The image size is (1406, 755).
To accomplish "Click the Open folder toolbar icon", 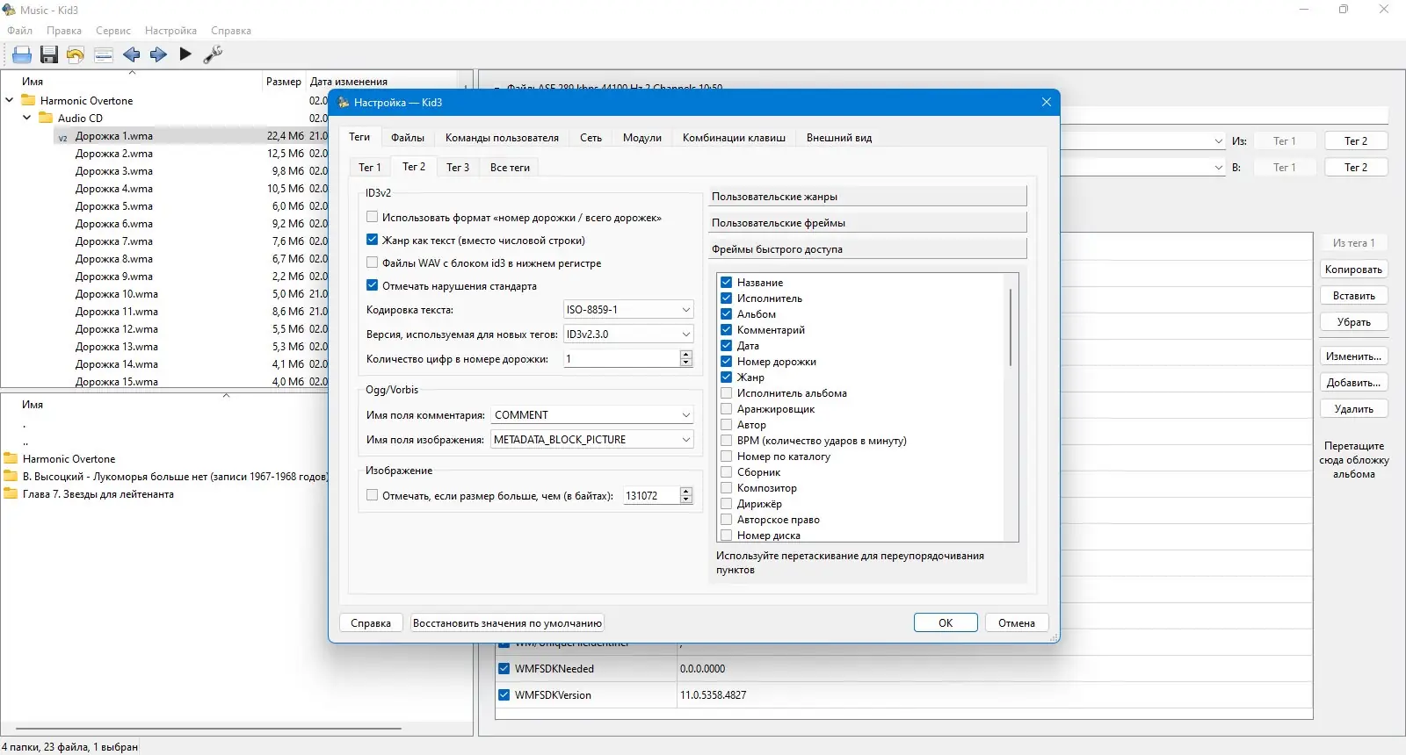I will [22, 54].
